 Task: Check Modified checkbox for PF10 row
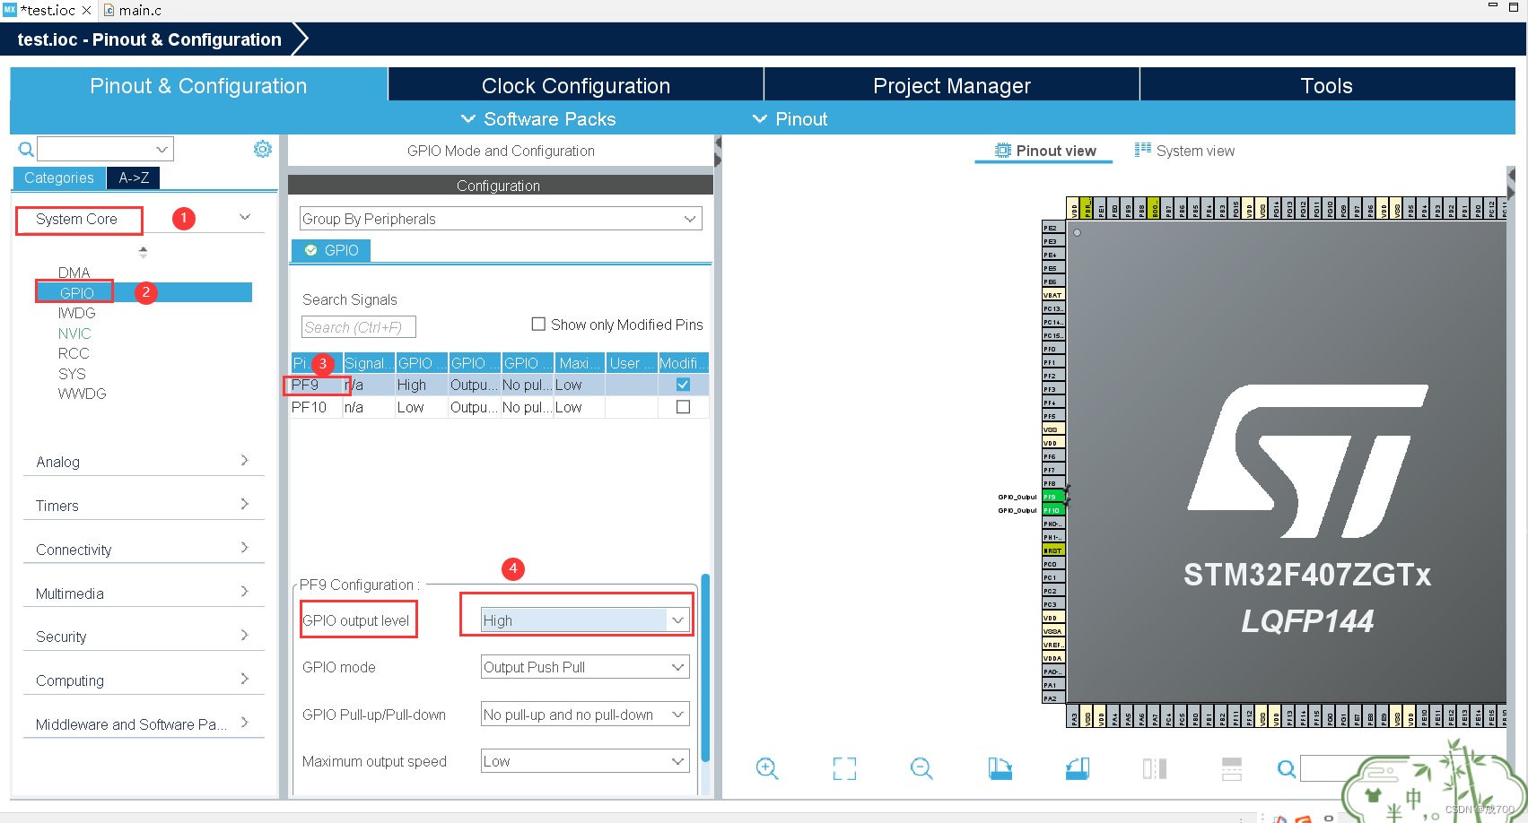683,407
